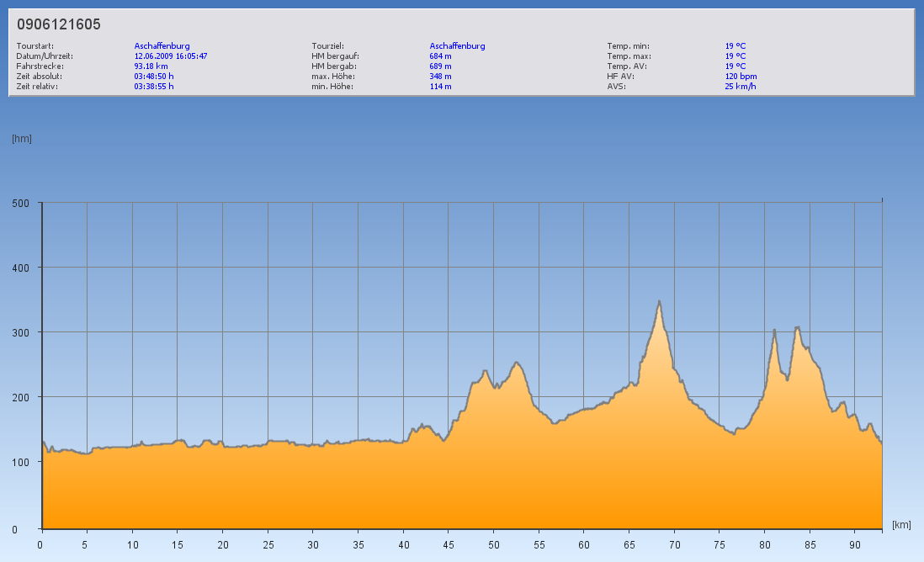924x562 pixels.
Task: Click the 50 km tick on distance axis
Action: point(493,545)
